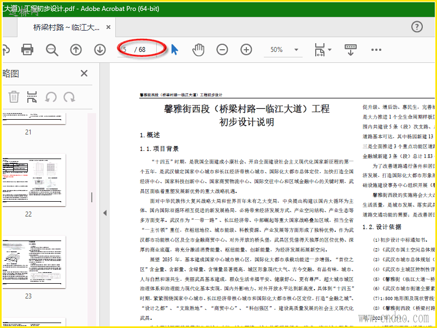Image resolution: width=437 pixels, height=328 pixels.
Task: Delete selected pages with trash icon
Action: (14, 97)
